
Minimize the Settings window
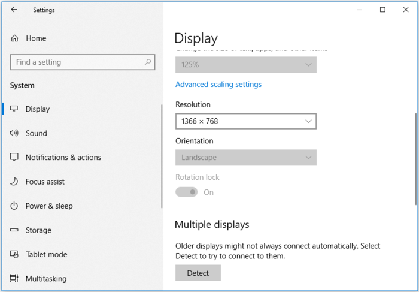click(359, 10)
